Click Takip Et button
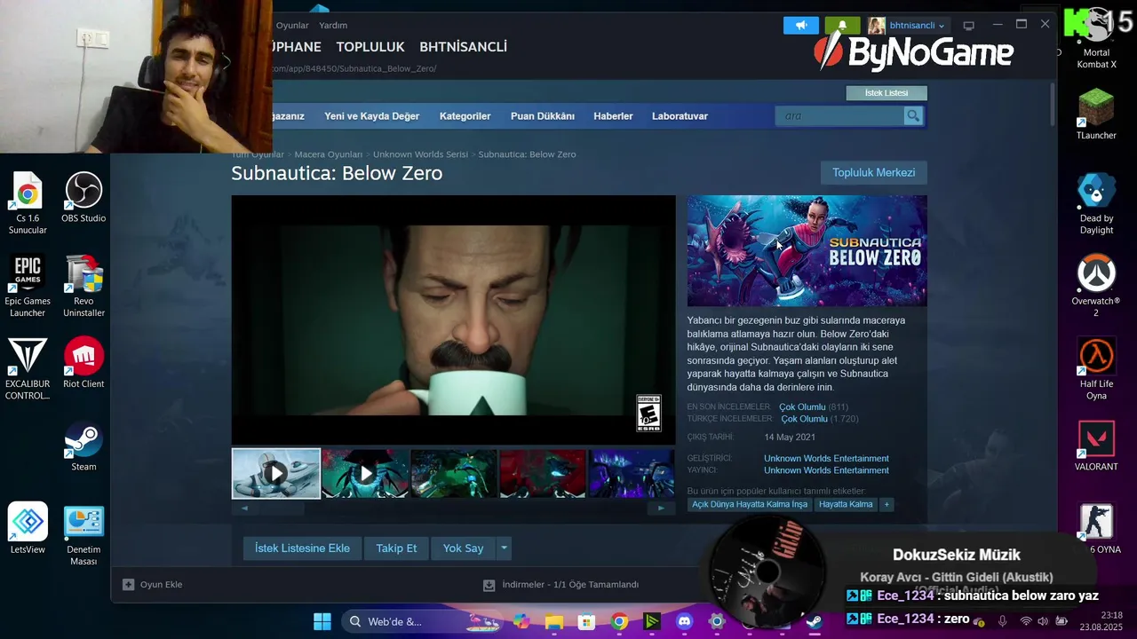Viewport: 1137px width, 639px height. [396, 548]
